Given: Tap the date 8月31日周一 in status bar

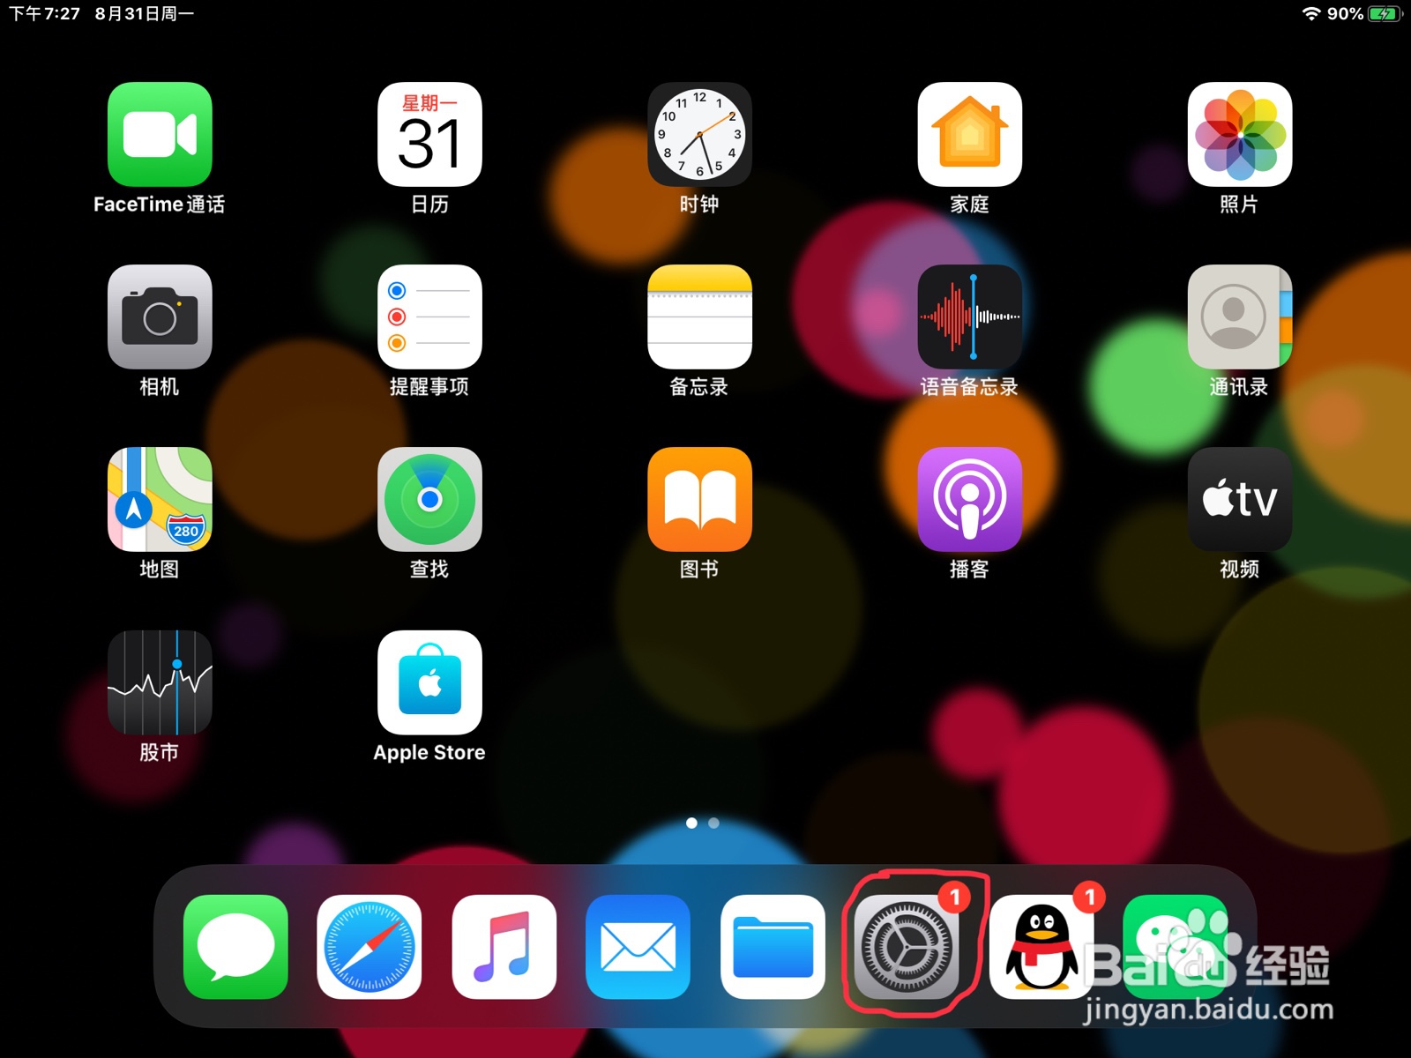Looking at the screenshot, I should (x=145, y=14).
